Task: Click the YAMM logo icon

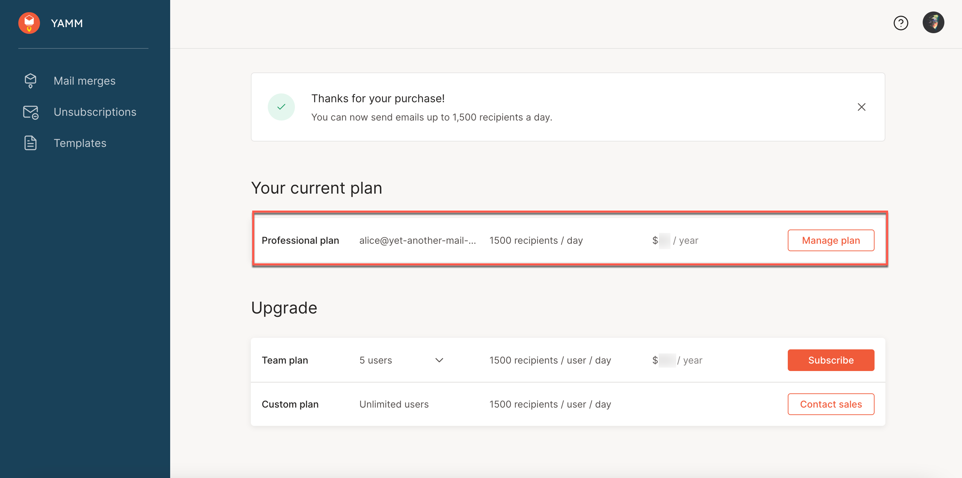Action: pyautogui.click(x=29, y=23)
